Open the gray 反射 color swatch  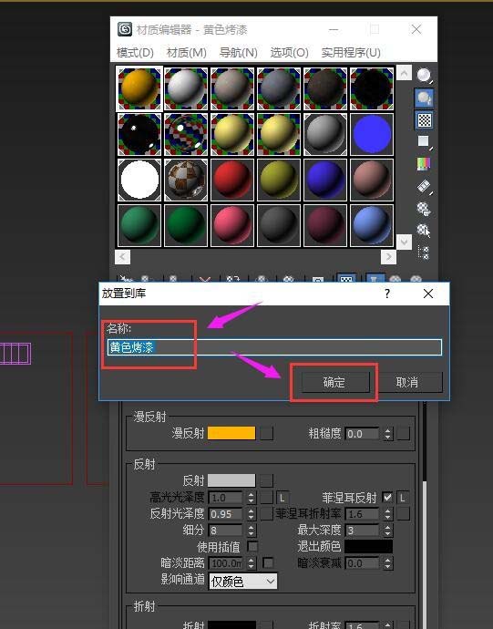coord(231,480)
